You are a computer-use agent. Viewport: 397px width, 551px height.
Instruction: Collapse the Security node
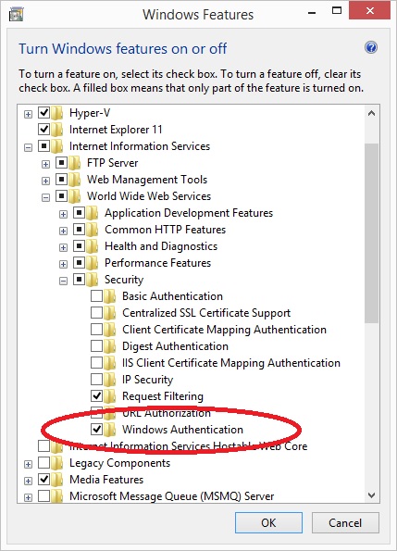pyautogui.click(x=63, y=282)
